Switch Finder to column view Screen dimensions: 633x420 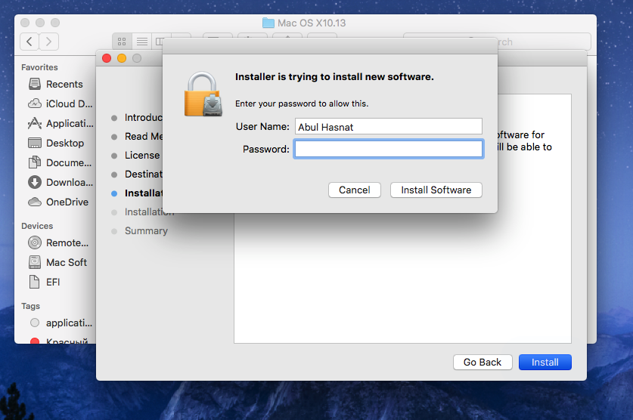pos(159,42)
